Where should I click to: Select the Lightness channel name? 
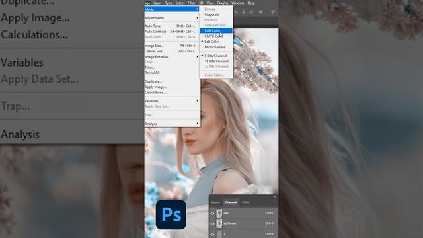[x=230, y=223]
